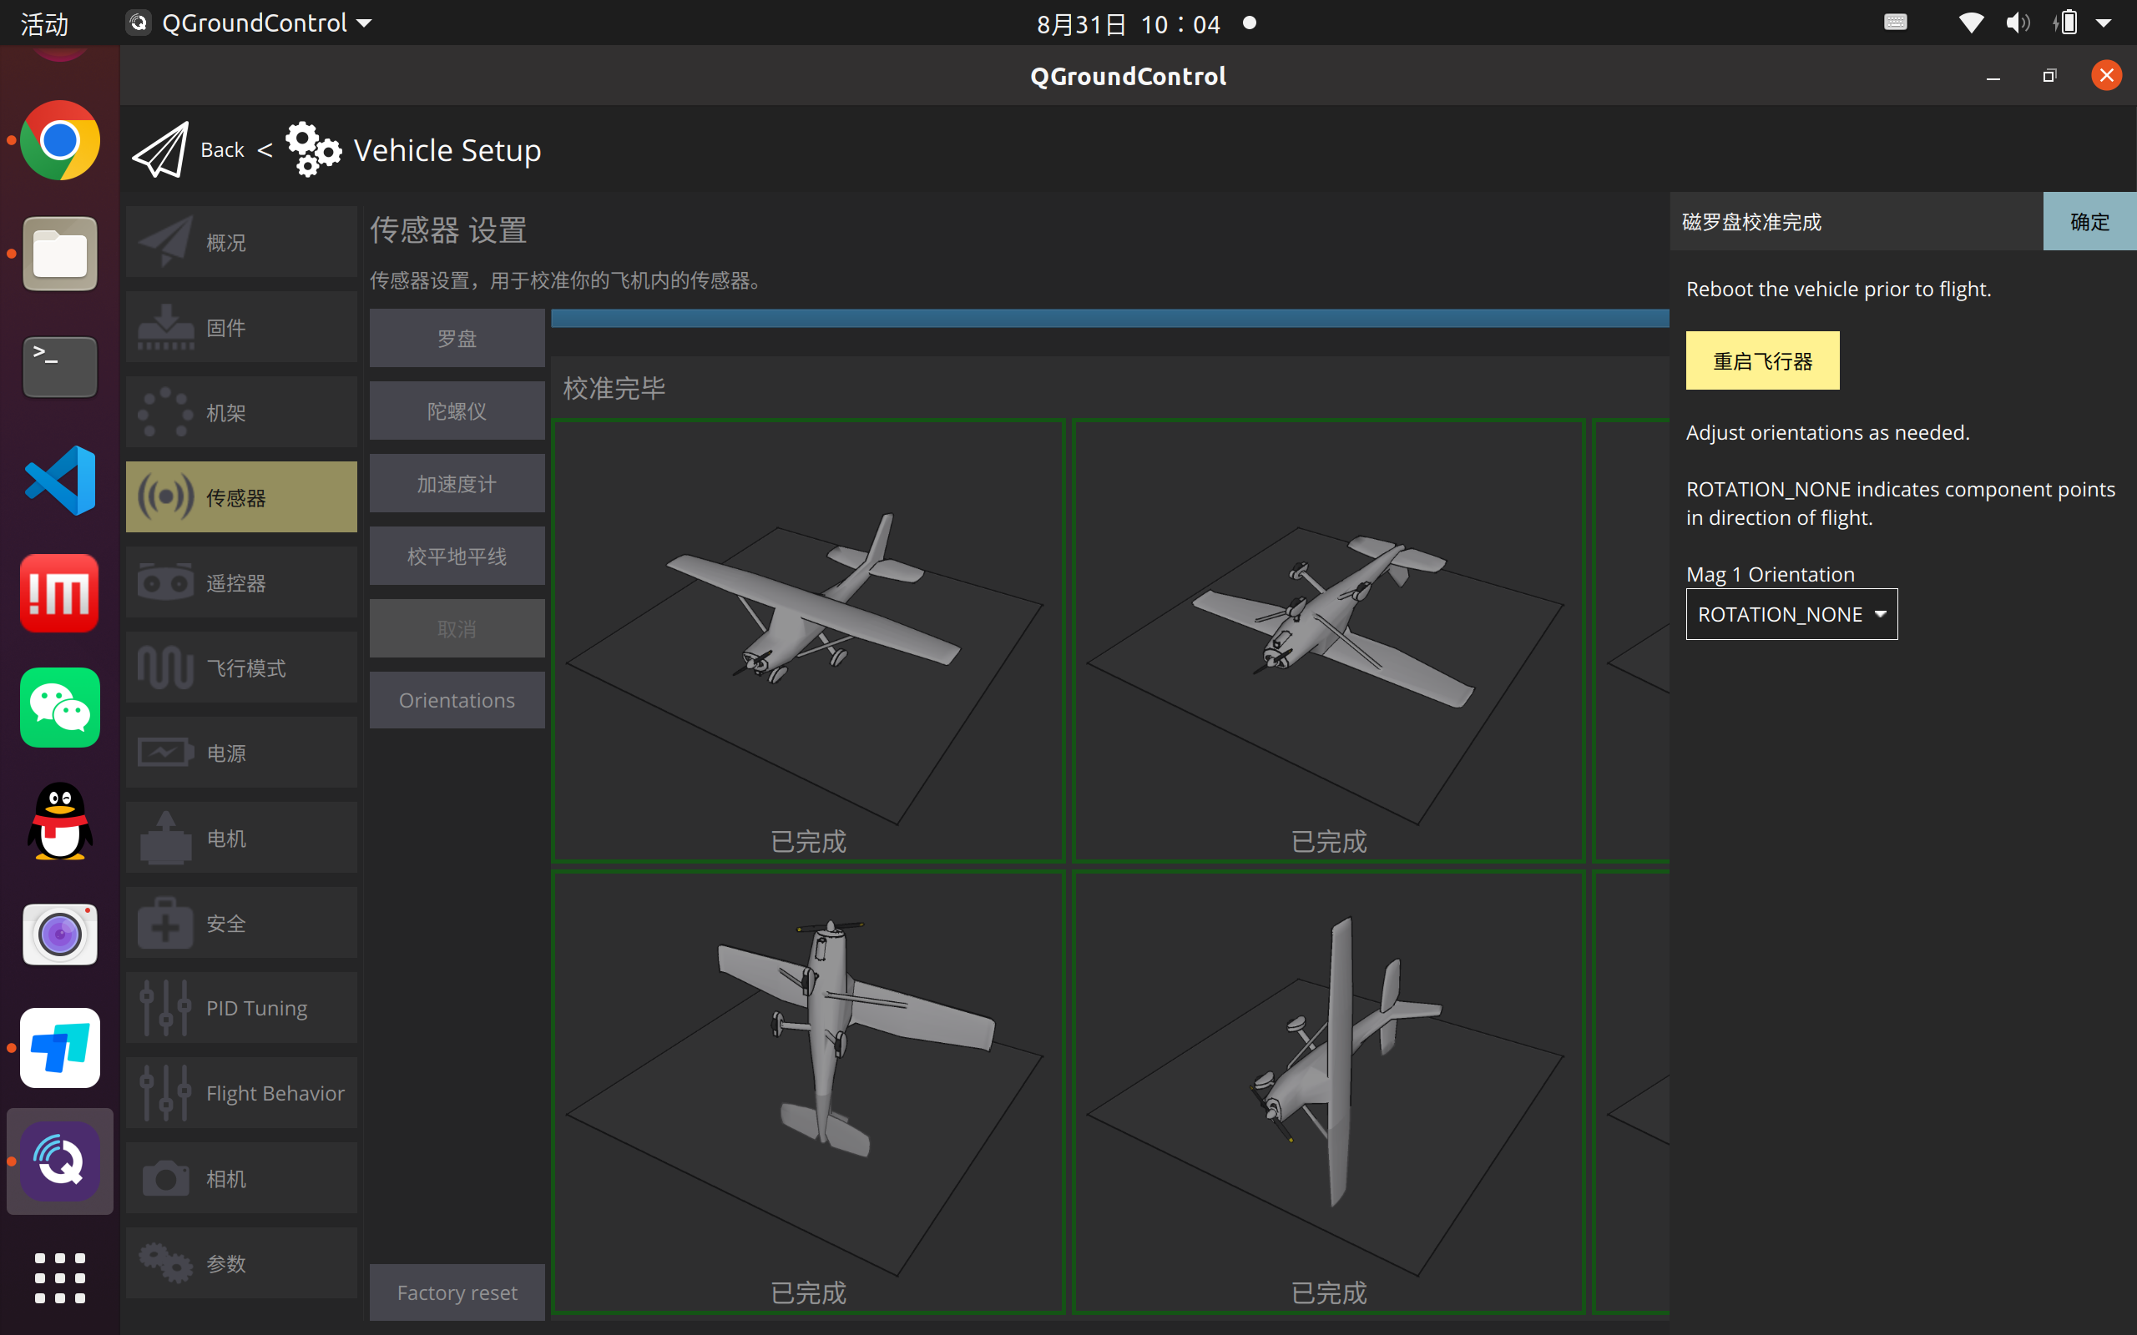Open Mag 1 Orientation ROTATION_NONE dropdown
This screenshot has width=2137, height=1335.
[x=1791, y=615]
